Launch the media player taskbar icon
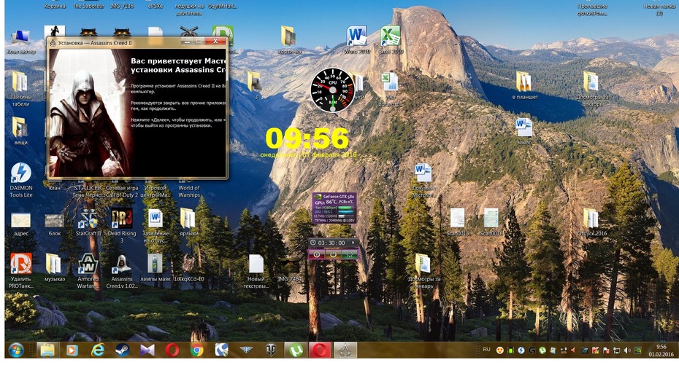Image resolution: width=679 pixels, height=381 pixels. [x=72, y=350]
